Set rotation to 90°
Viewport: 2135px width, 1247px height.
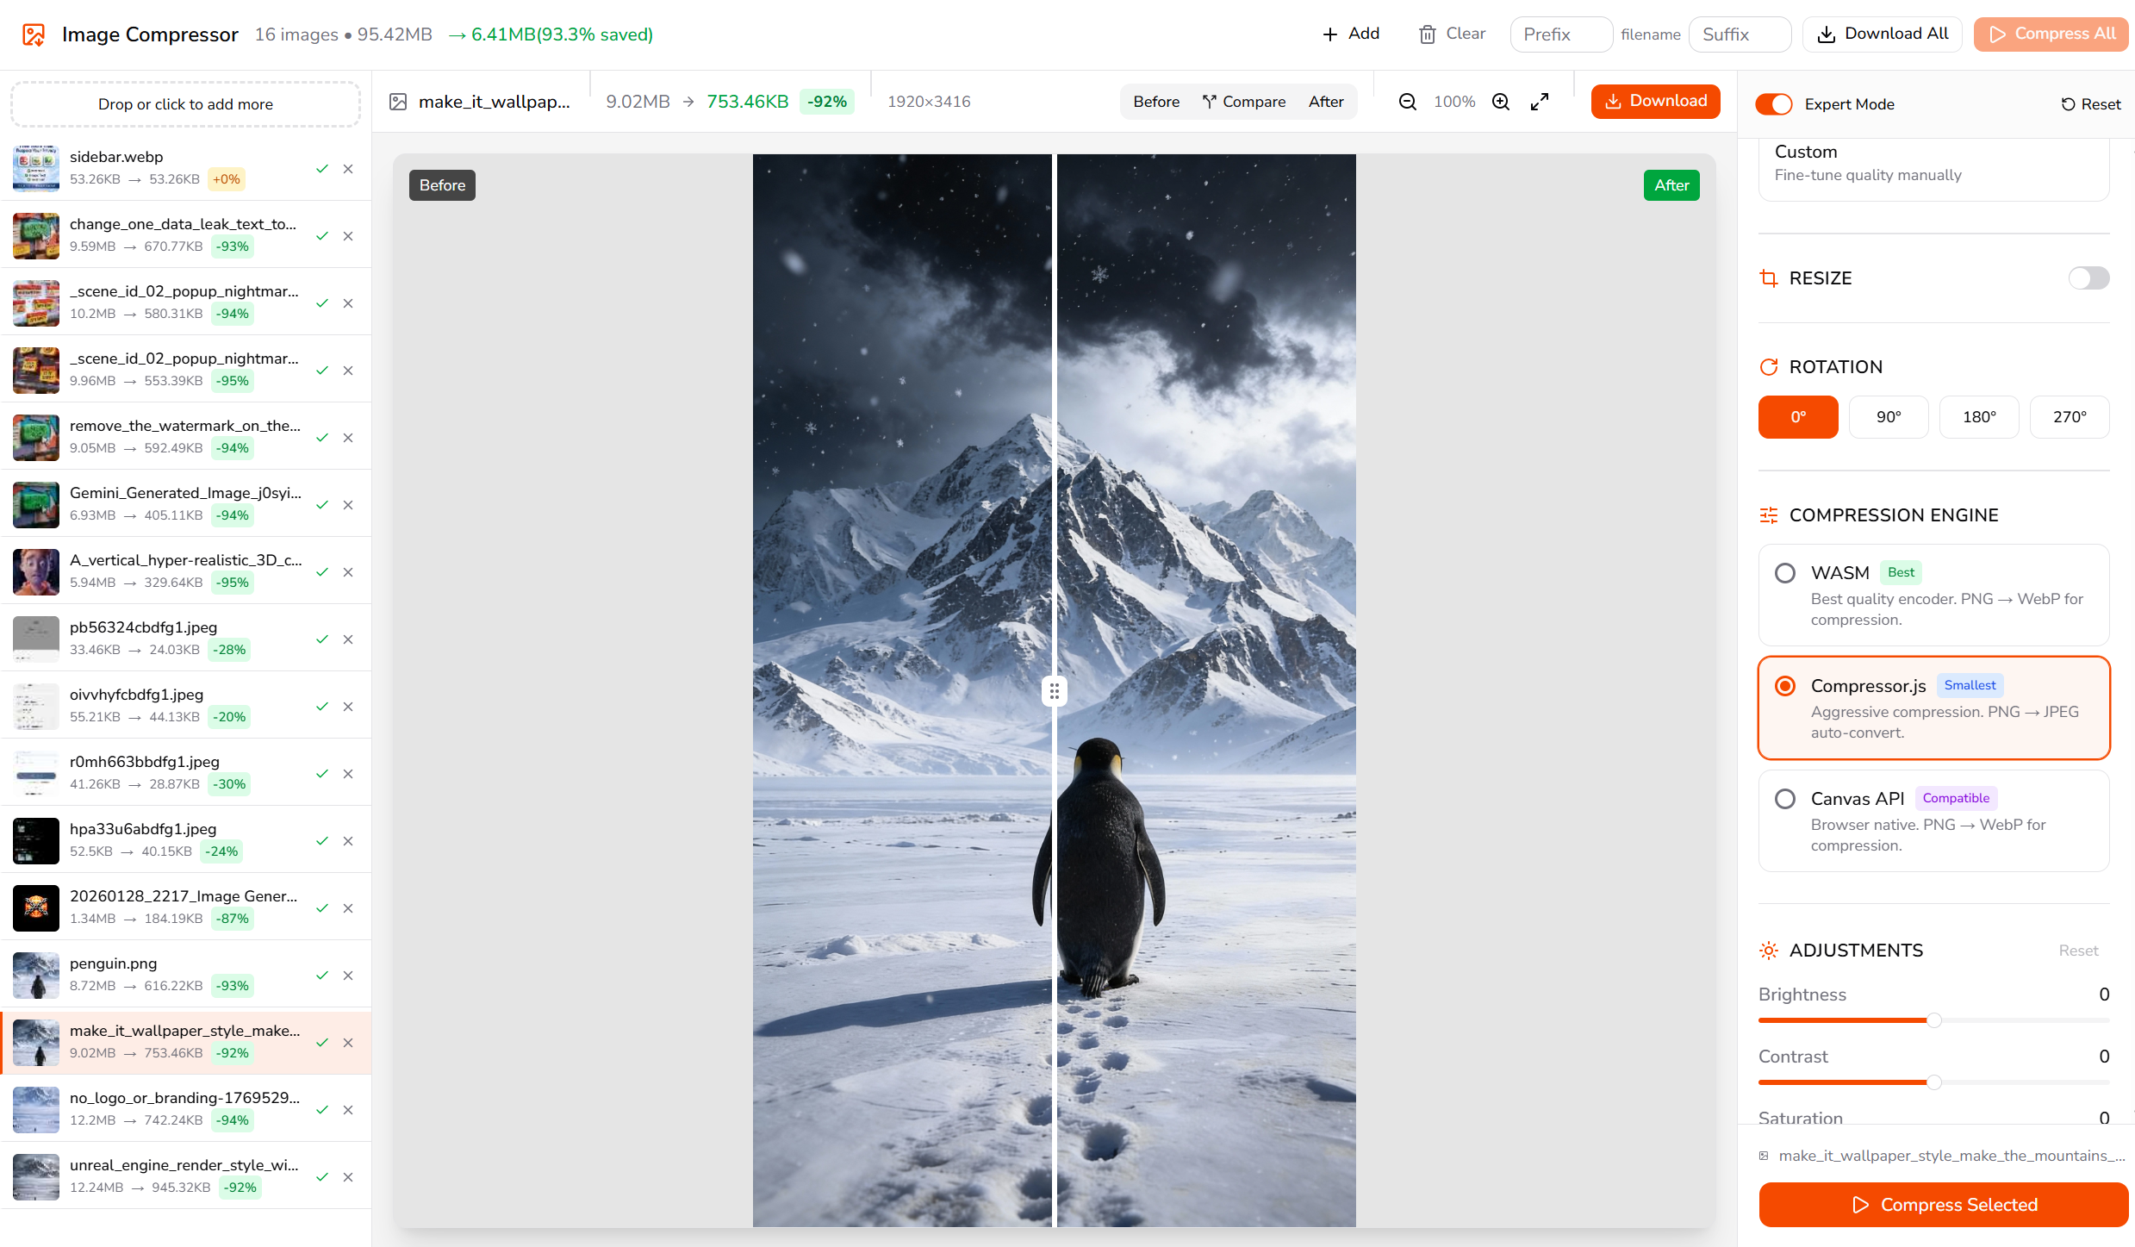point(1889,417)
